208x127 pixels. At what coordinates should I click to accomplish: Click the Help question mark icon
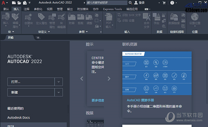172,3
